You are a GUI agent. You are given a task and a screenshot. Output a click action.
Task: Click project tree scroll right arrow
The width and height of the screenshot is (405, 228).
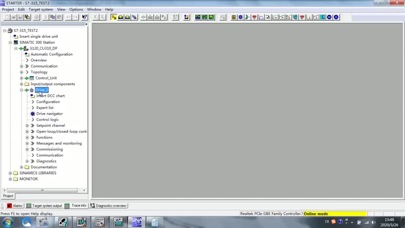click(84, 190)
